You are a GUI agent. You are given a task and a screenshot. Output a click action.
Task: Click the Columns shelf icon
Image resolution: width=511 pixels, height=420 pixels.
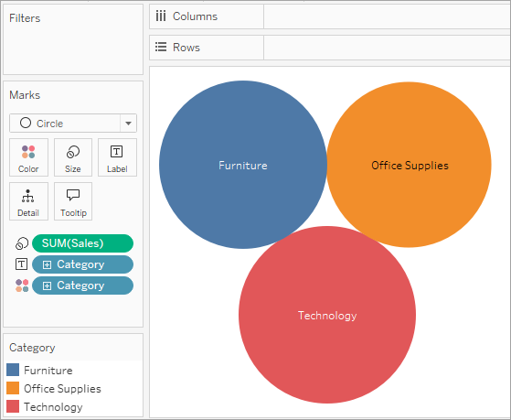(161, 16)
